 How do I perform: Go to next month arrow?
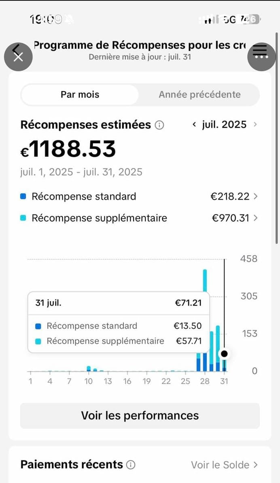255,125
